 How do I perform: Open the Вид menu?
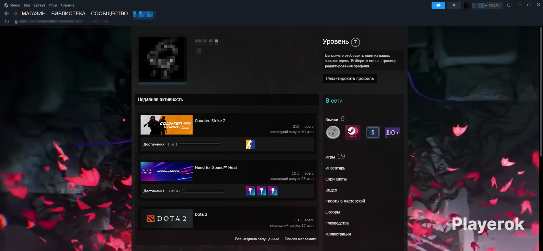click(27, 5)
